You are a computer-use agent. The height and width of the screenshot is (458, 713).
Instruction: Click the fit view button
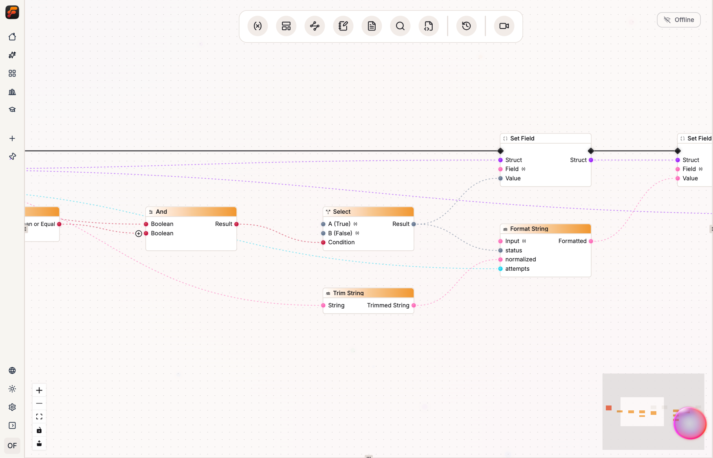pyautogui.click(x=39, y=416)
